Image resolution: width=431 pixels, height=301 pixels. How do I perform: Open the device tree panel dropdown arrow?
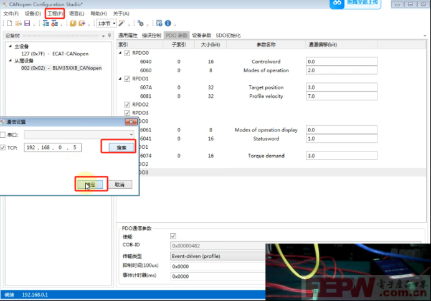(103, 36)
